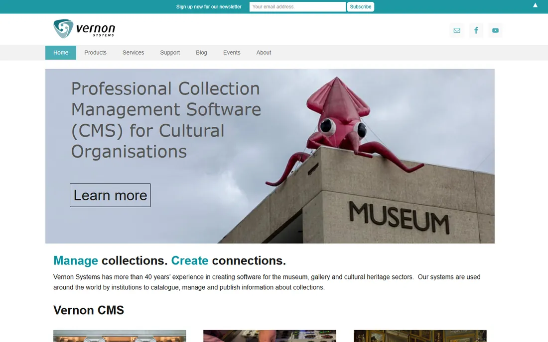The height and width of the screenshot is (342, 548).
Task: Visit the Facebook page icon
Action: [476, 30]
